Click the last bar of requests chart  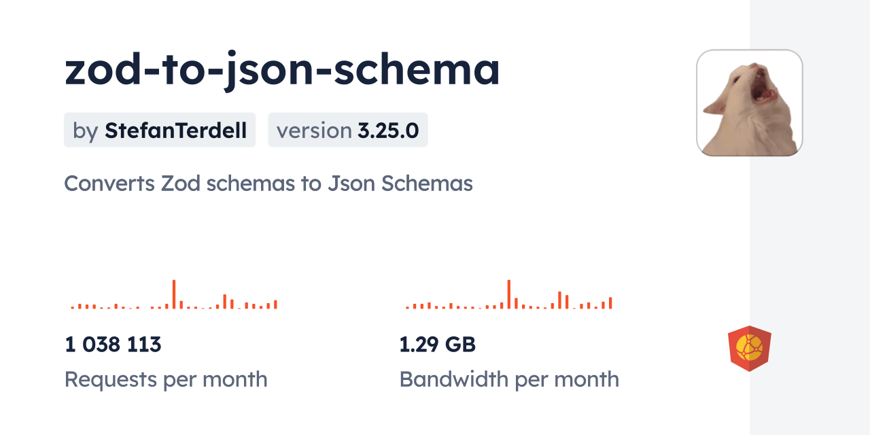pos(275,304)
